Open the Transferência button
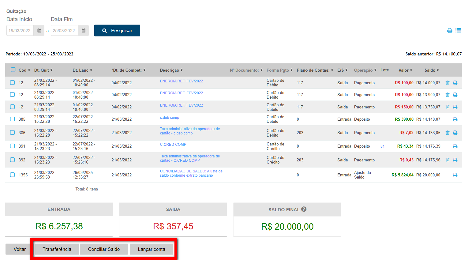The height and width of the screenshot is (260, 468). click(x=57, y=249)
